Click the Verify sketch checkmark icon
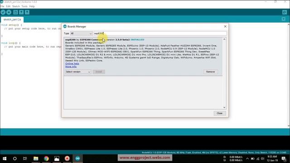The image size is (290, 163). [x=3, y=12]
